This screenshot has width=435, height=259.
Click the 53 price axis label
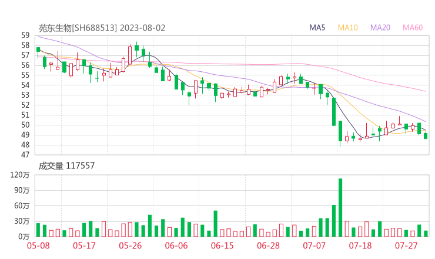(25, 95)
